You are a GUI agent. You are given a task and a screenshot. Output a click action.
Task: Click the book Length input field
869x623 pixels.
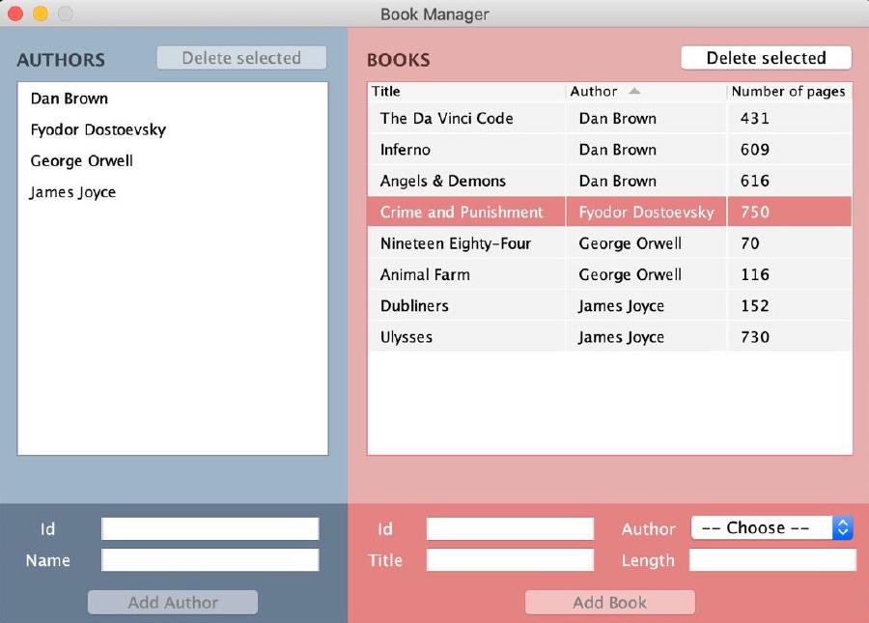[771, 560]
